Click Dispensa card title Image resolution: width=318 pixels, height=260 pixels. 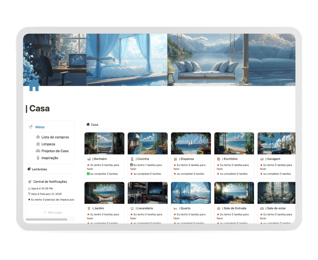(186, 159)
